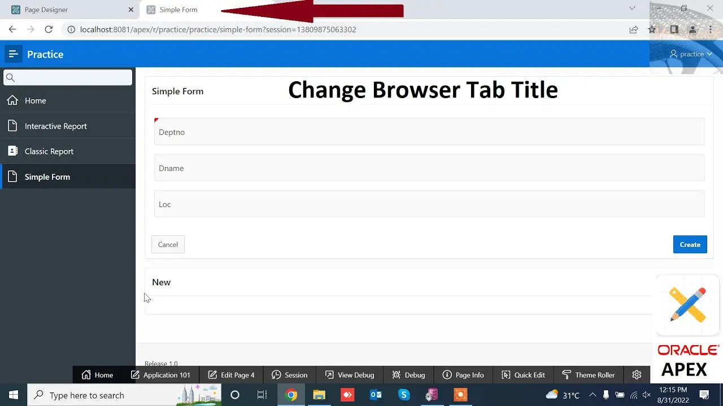Click View Debug in developer toolbar
Viewport: 723px width, 406px height.
(x=350, y=375)
